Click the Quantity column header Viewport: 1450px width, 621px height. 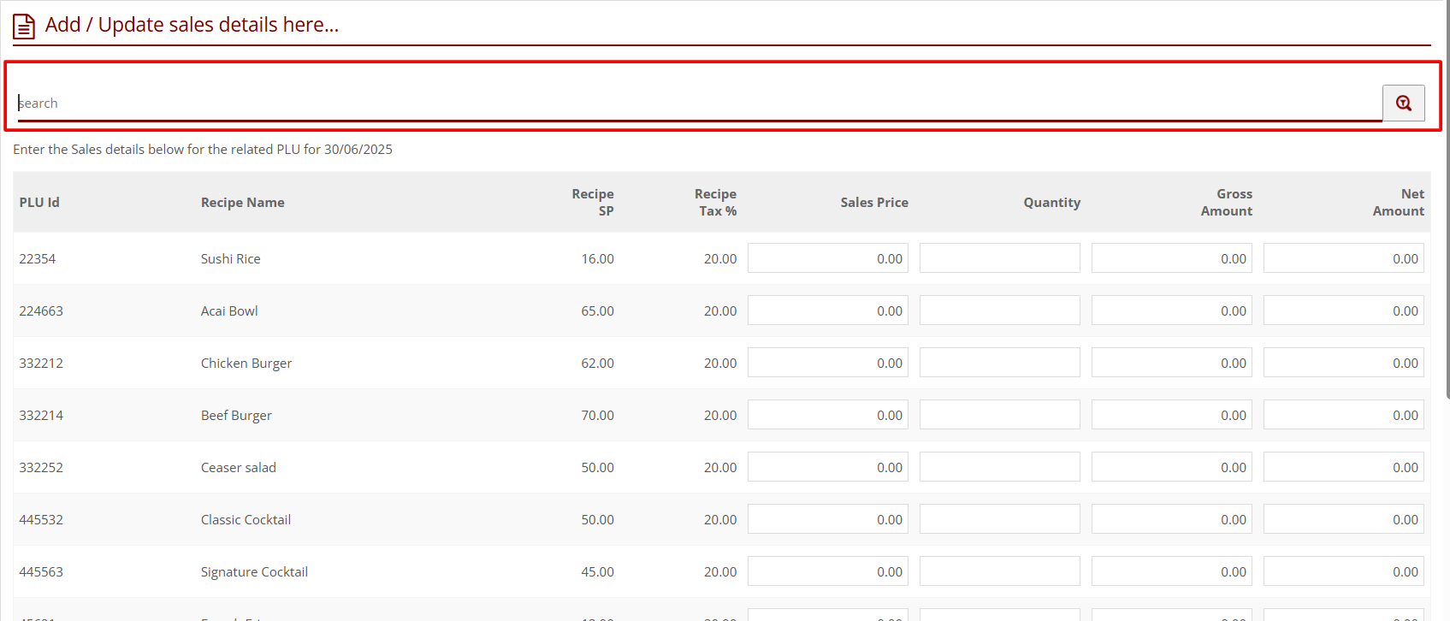click(1051, 203)
